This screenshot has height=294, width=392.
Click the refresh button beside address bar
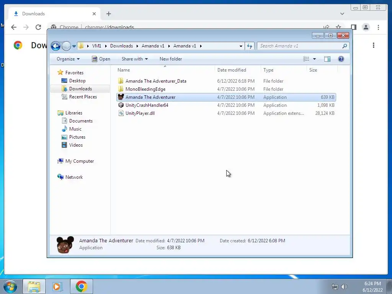pyautogui.click(x=250, y=46)
